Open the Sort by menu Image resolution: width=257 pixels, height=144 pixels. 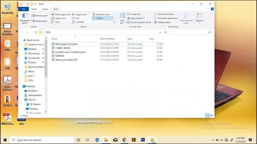pyautogui.click(x=122, y=19)
